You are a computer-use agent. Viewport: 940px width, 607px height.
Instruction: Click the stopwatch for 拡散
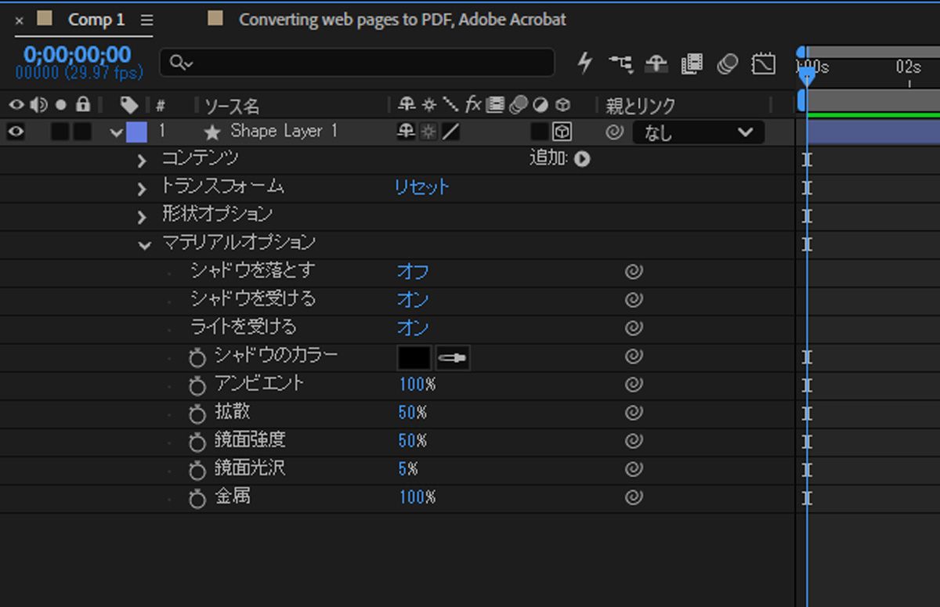tap(197, 414)
